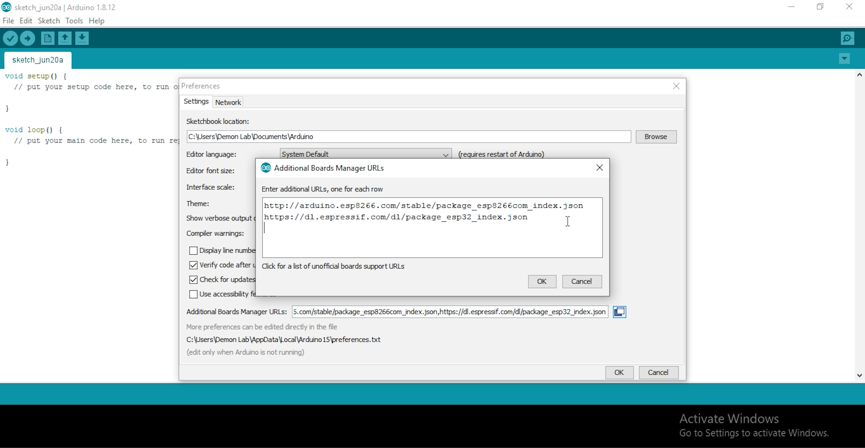This screenshot has height=448, width=865.
Task: Open the Serial Monitor
Action: coord(847,38)
